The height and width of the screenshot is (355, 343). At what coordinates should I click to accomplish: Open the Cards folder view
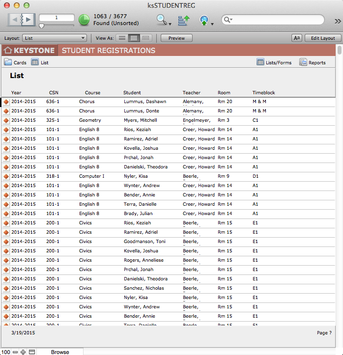15,62
